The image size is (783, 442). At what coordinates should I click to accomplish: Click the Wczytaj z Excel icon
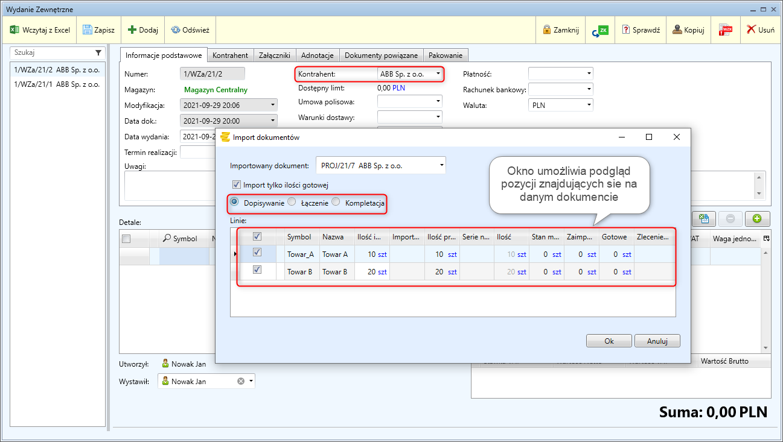[x=15, y=30]
